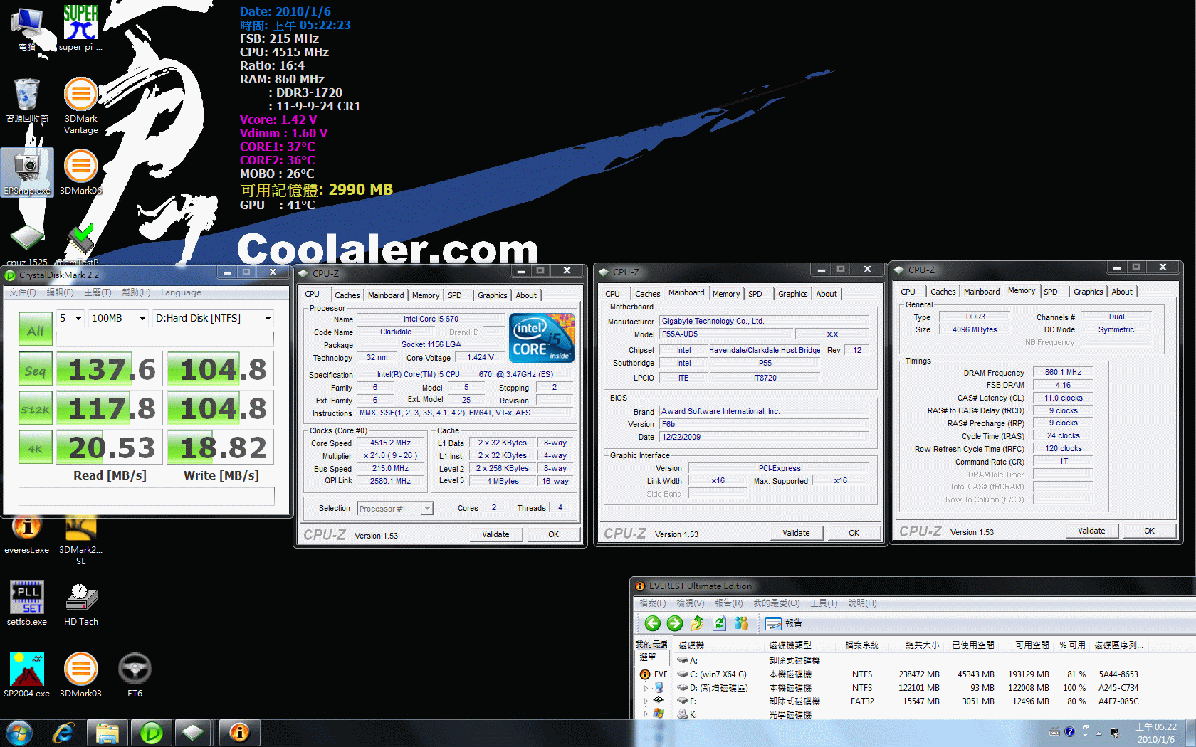Launch the 3DMark2001 SE desktop shortcut

pyautogui.click(x=81, y=541)
